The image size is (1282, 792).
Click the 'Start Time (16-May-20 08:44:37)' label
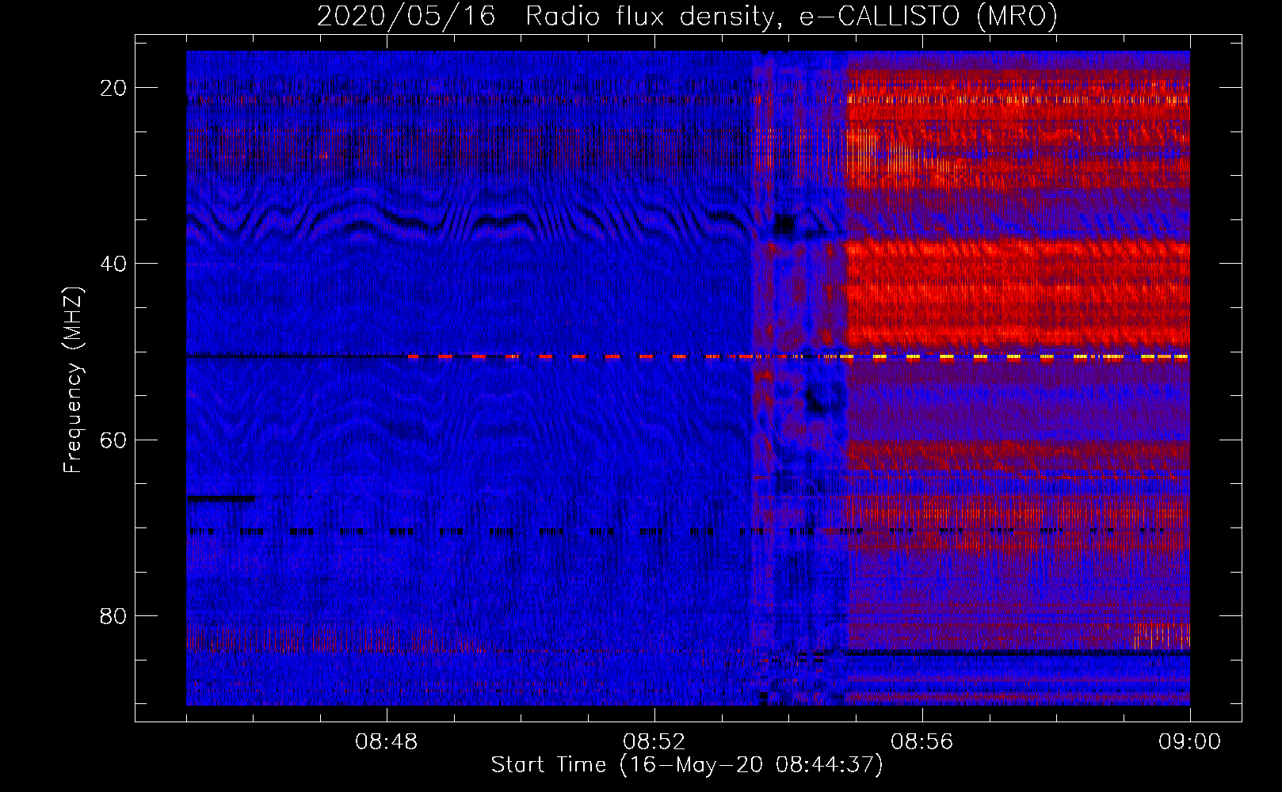(687, 766)
